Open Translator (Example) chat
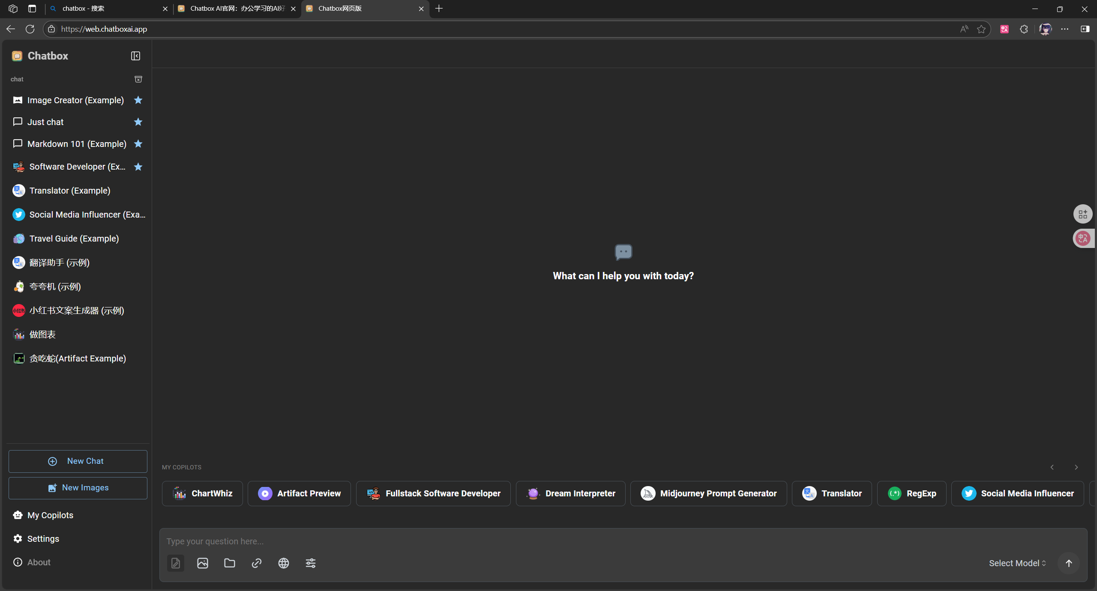Screen dimensions: 1097x591 coord(78,191)
